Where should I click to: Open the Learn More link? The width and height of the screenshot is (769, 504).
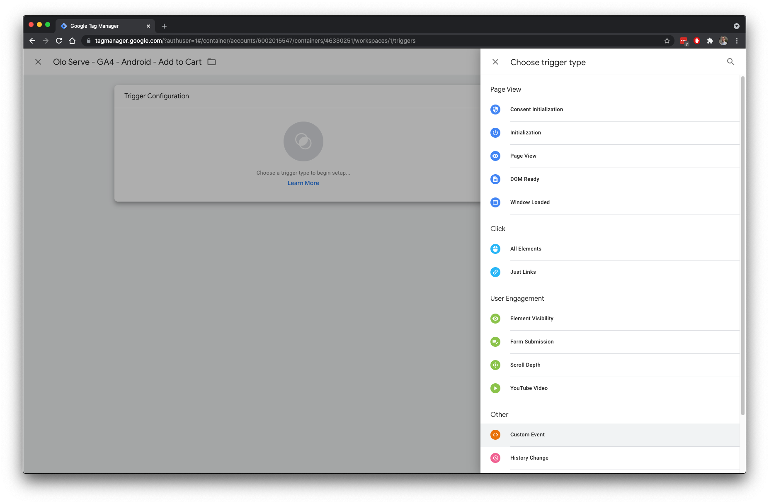click(303, 183)
